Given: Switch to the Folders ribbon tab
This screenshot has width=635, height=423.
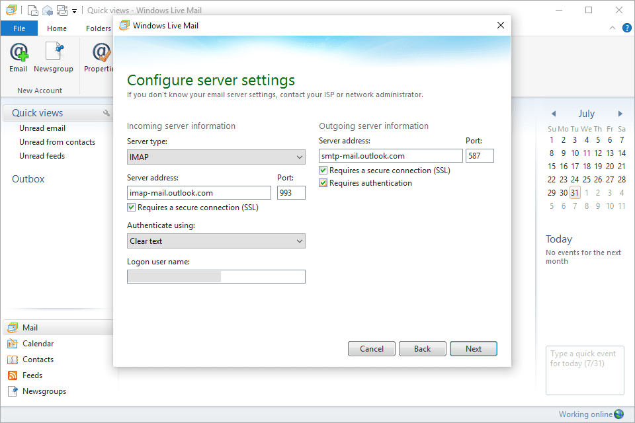Looking at the screenshot, I should point(99,28).
